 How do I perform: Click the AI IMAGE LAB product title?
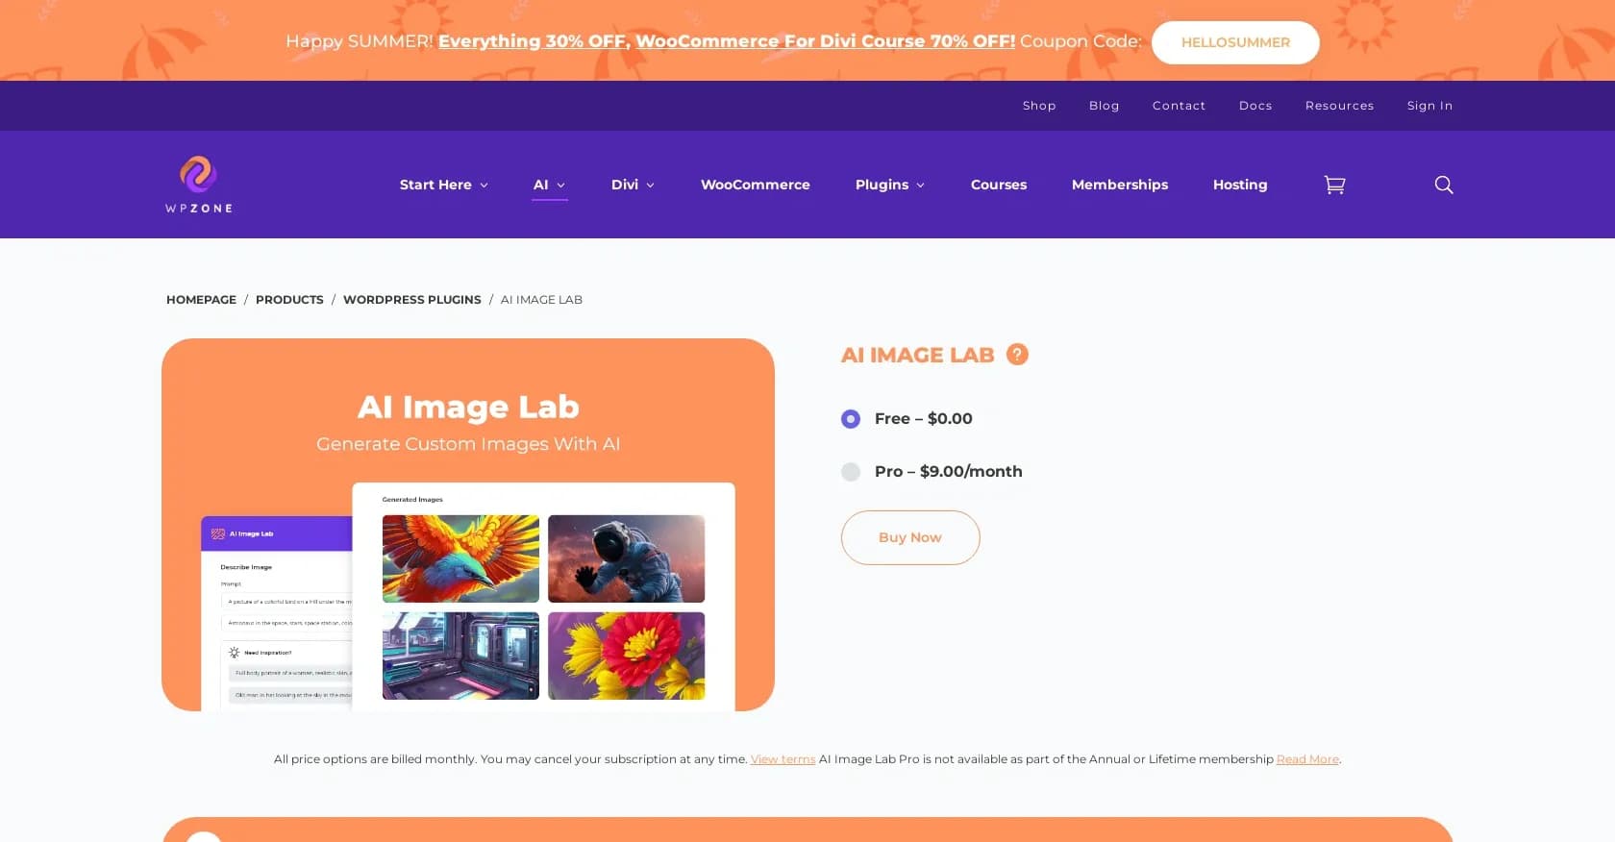(917, 355)
